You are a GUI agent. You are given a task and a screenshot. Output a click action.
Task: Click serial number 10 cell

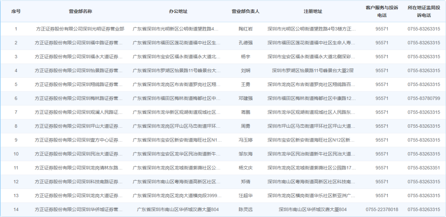pyautogui.click(x=16, y=154)
